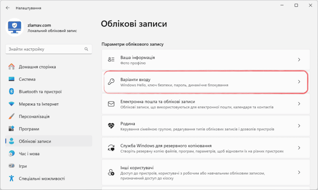This screenshot has height=190, width=318.
Task: Click the Електронна пошта envelope icon
Action: (111, 104)
